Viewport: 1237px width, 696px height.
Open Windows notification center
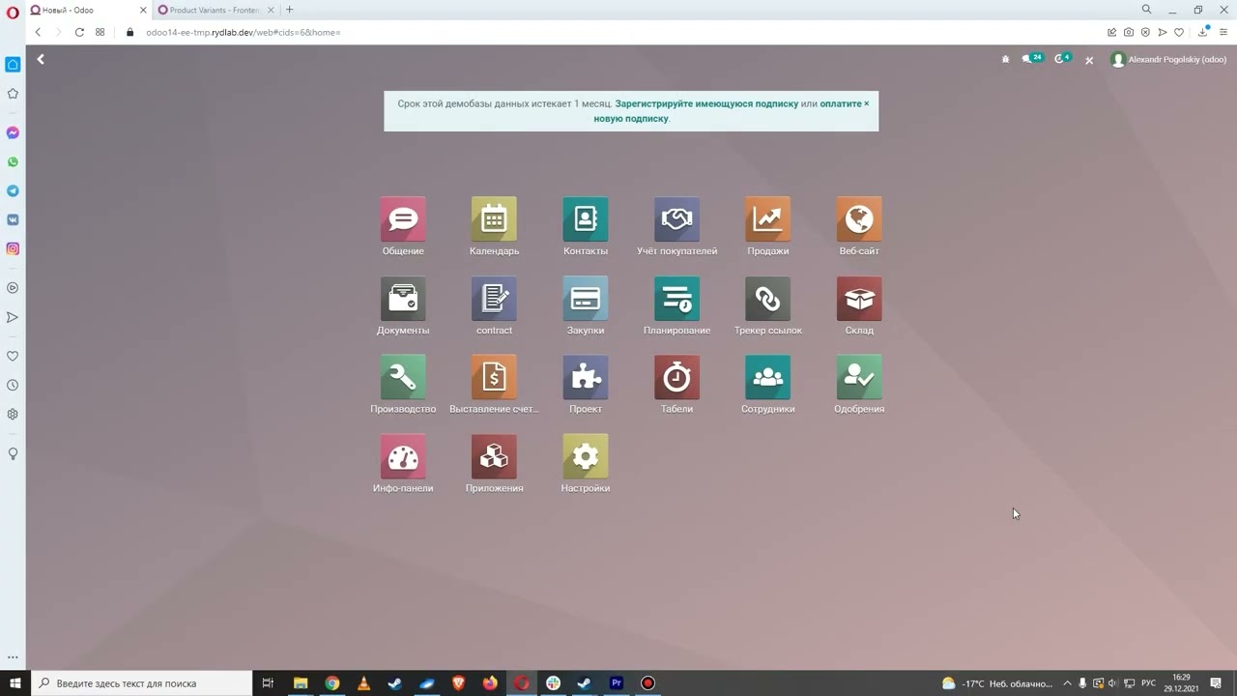[x=1216, y=683]
